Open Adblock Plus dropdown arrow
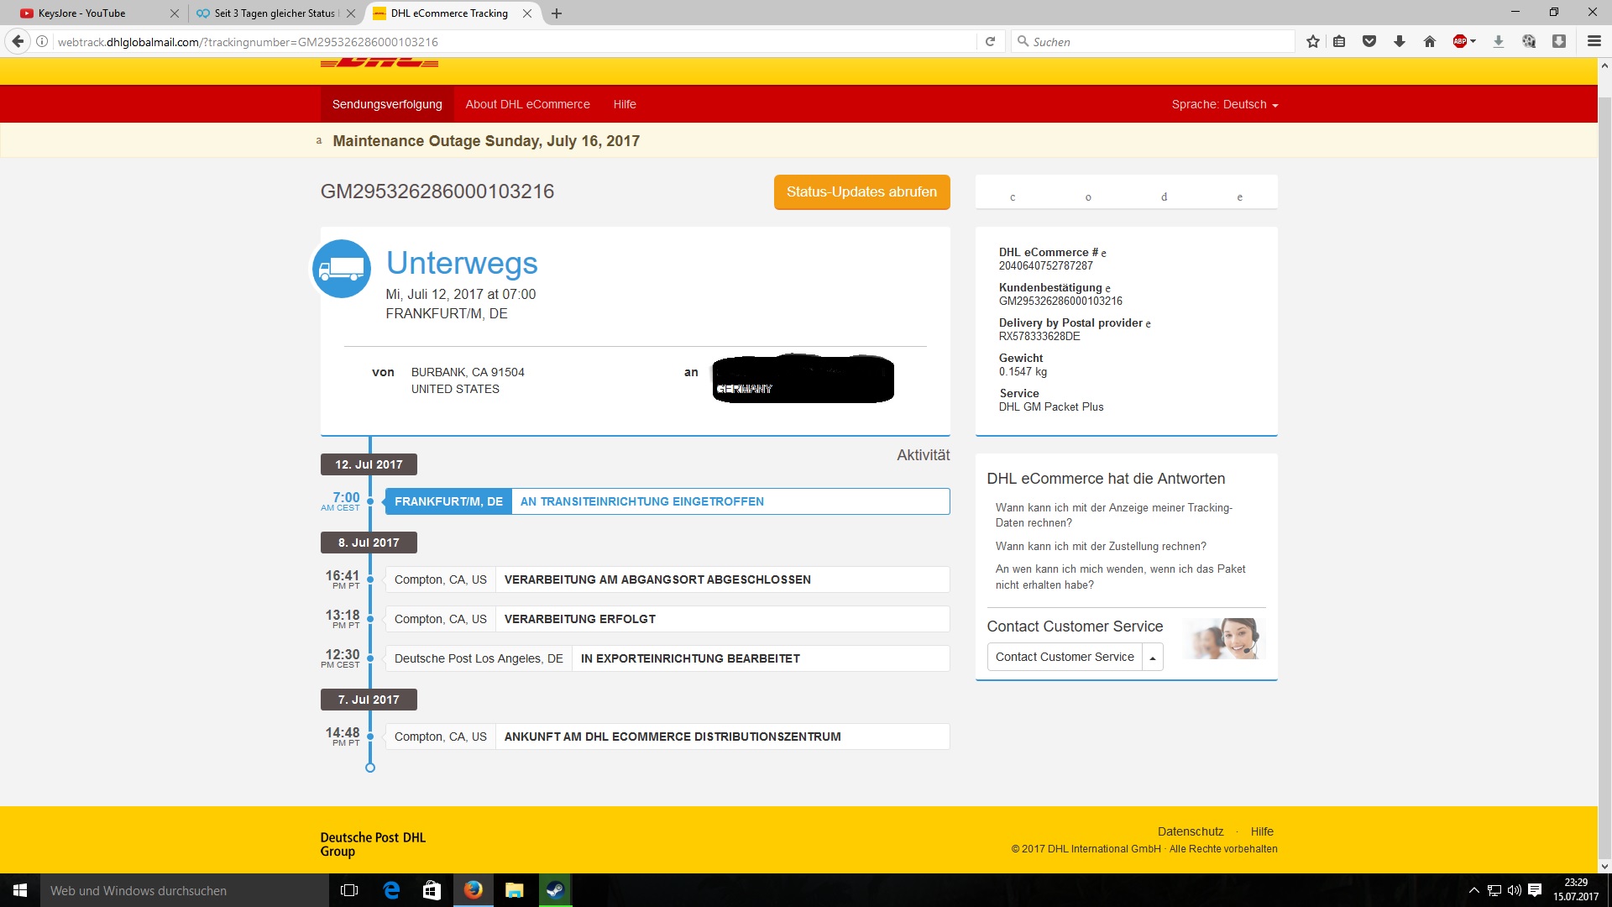The width and height of the screenshot is (1612, 907). (1473, 41)
